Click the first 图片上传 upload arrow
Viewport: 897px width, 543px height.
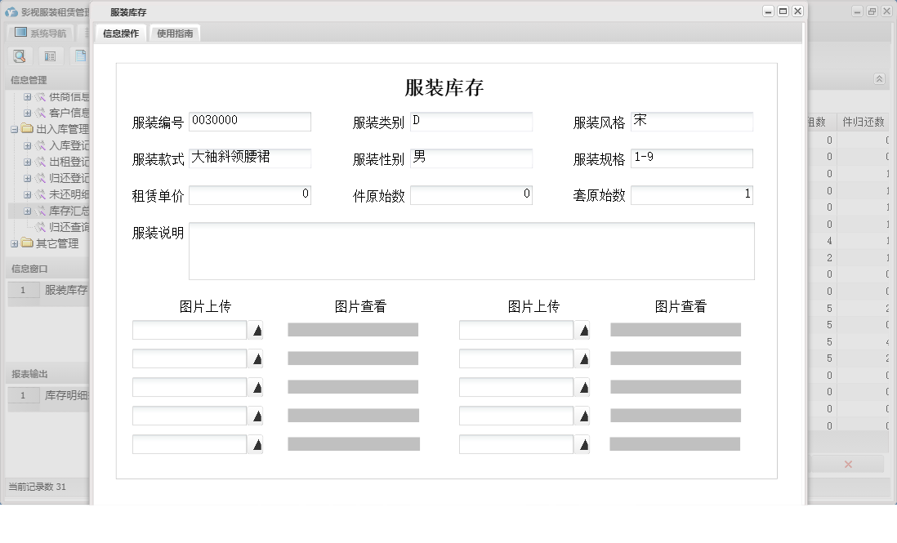pyautogui.click(x=254, y=329)
